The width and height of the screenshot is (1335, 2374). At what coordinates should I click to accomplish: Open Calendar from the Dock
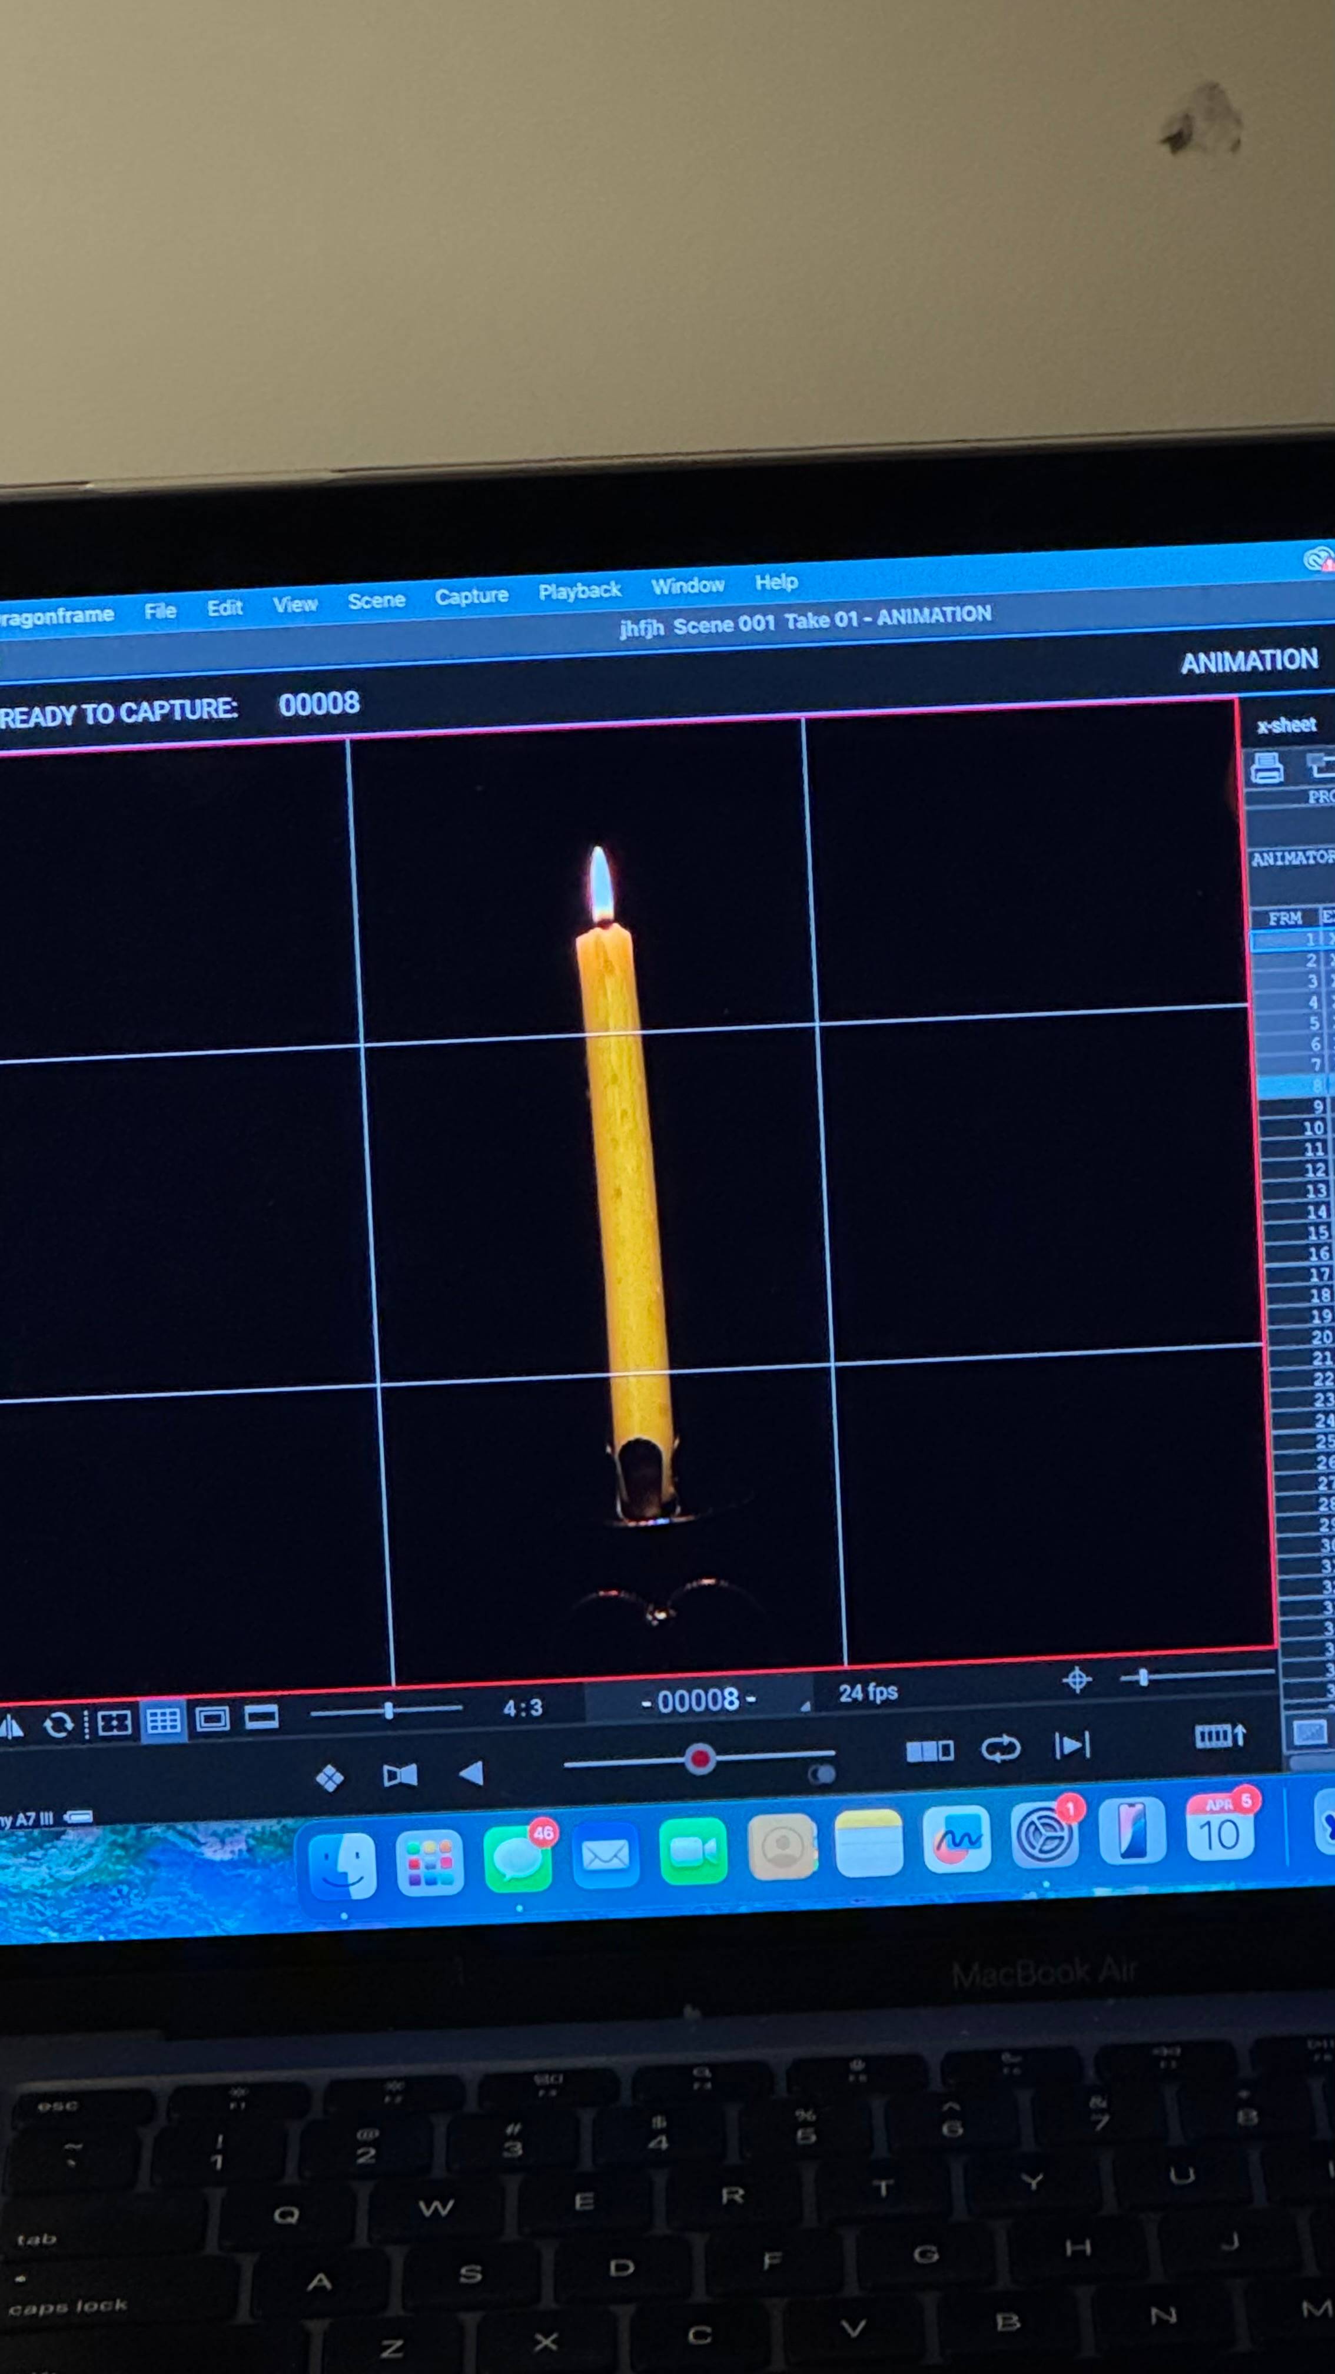[x=1220, y=1828]
